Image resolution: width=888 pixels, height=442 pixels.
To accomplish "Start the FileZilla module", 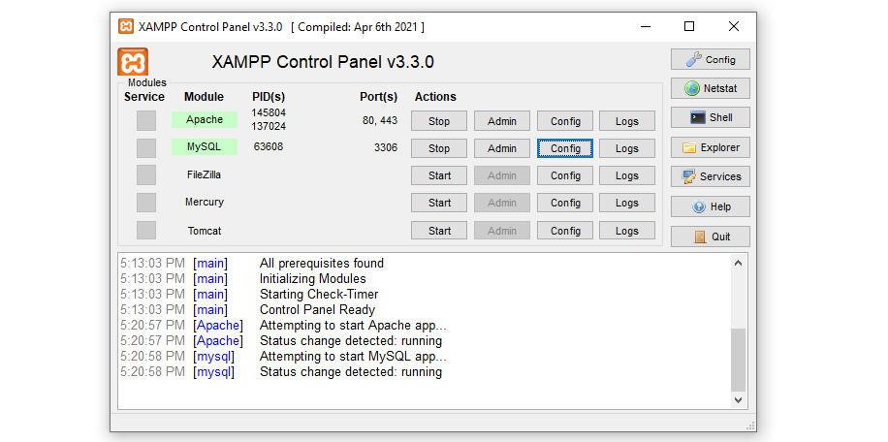I will 439,175.
